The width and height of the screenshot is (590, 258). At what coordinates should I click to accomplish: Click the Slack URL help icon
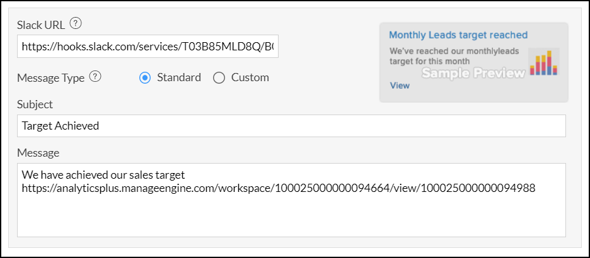click(x=76, y=24)
